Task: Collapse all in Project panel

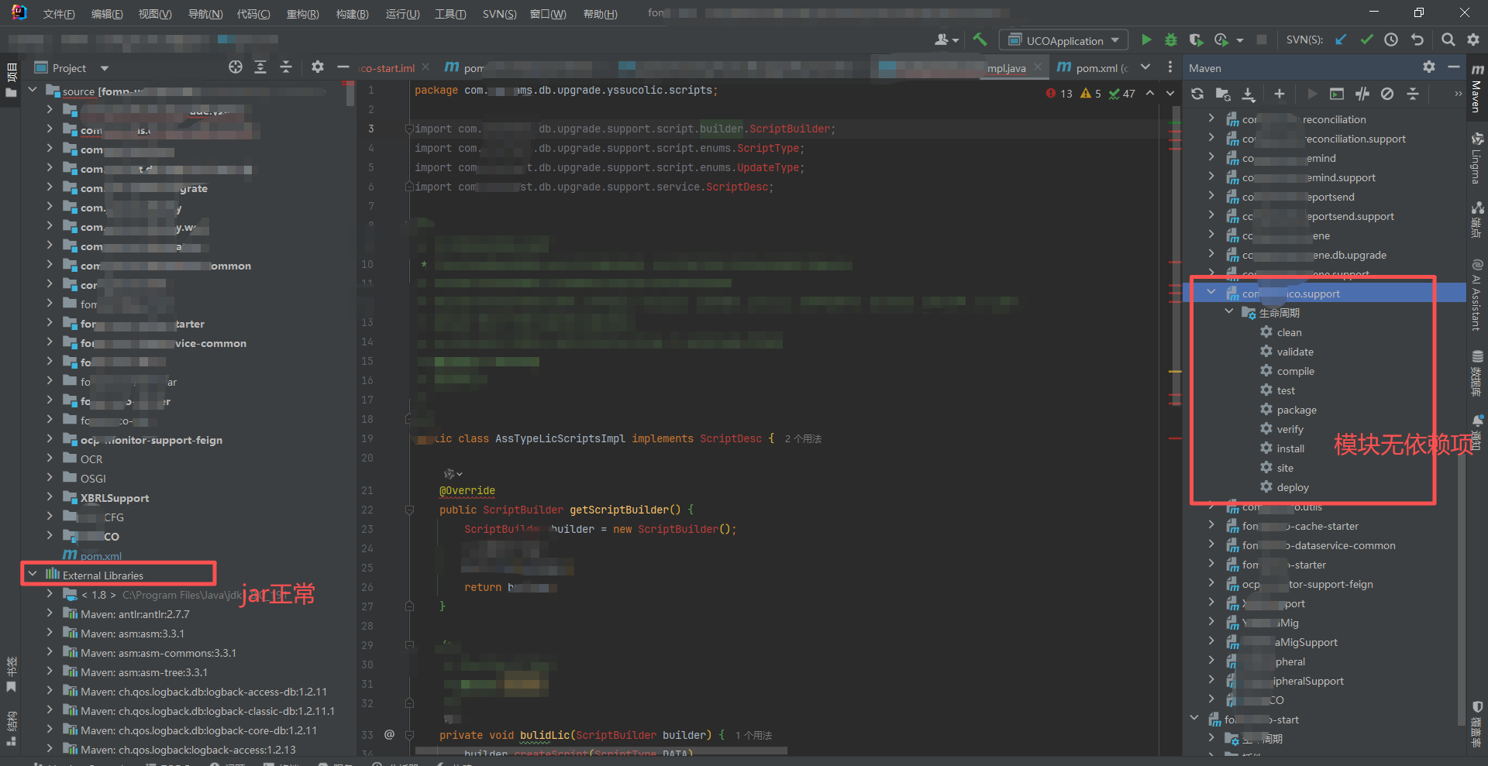Action: click(286, 67)
